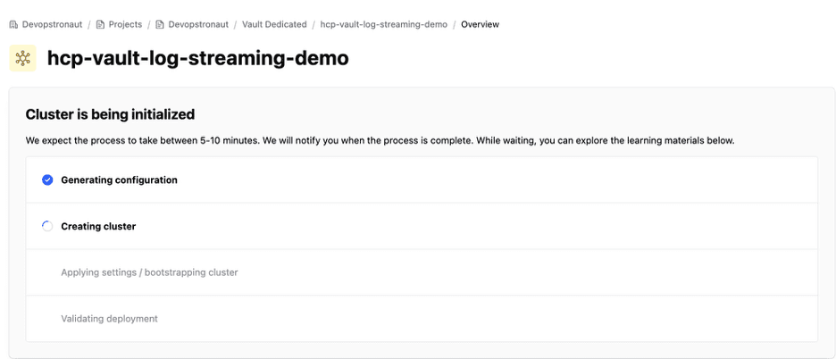Open the Devopstronaut project breadcrumb after Projects

[196, 24]
